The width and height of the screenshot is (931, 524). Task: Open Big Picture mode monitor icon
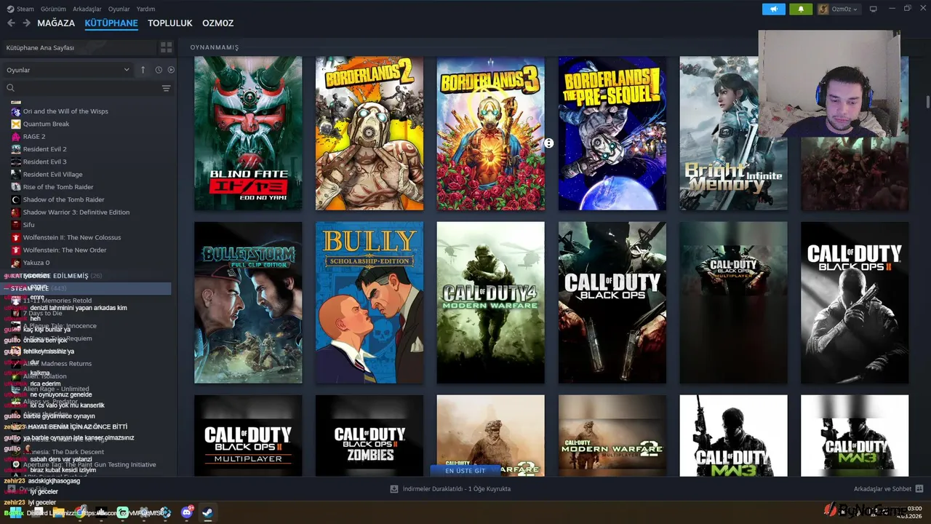click(x=874, y=9)
